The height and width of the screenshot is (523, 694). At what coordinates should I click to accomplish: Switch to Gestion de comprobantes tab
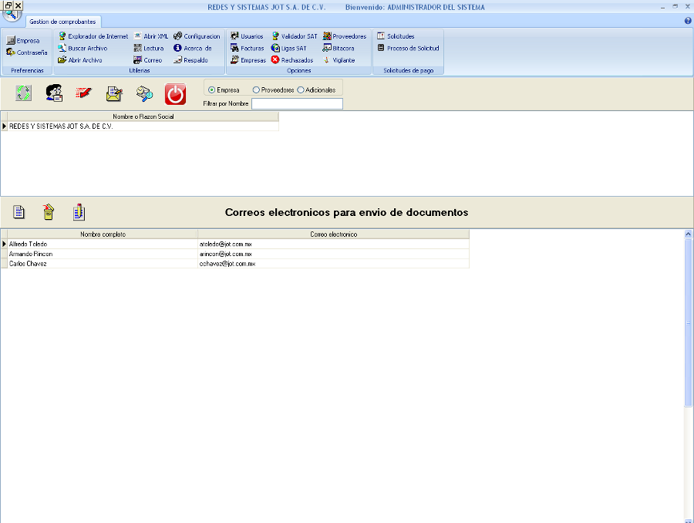(62, 22)
